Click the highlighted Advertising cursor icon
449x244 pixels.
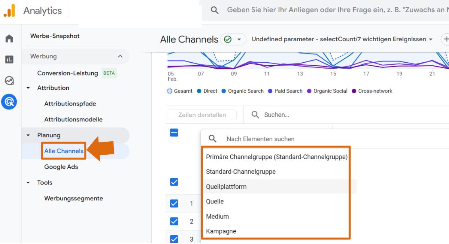click(x=9, y=102)
